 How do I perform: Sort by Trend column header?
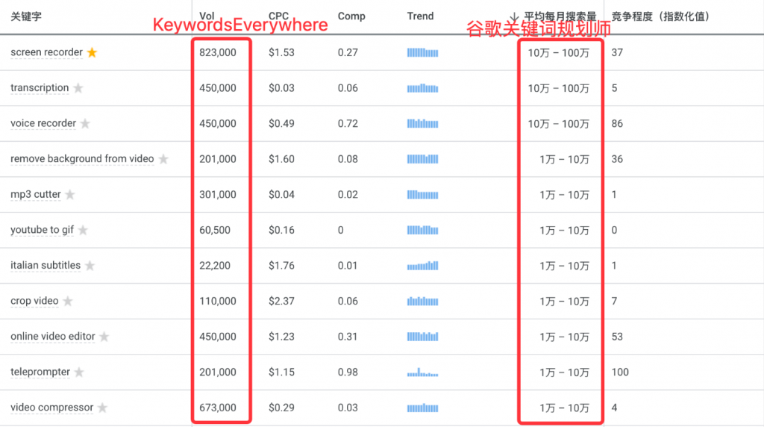(420, 16)
